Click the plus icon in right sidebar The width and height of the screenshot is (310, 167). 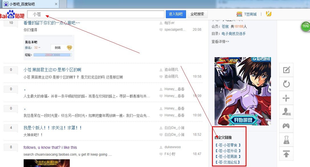286,98
